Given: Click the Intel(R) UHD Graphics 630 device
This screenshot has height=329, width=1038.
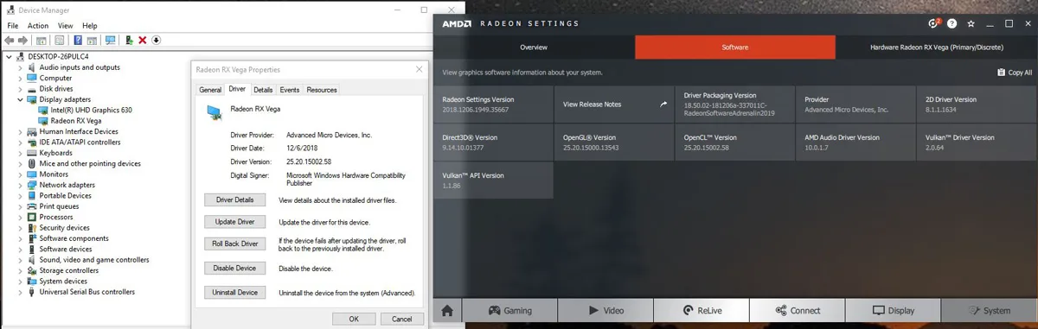Looking at the screenshot, I should pos(85,110).
